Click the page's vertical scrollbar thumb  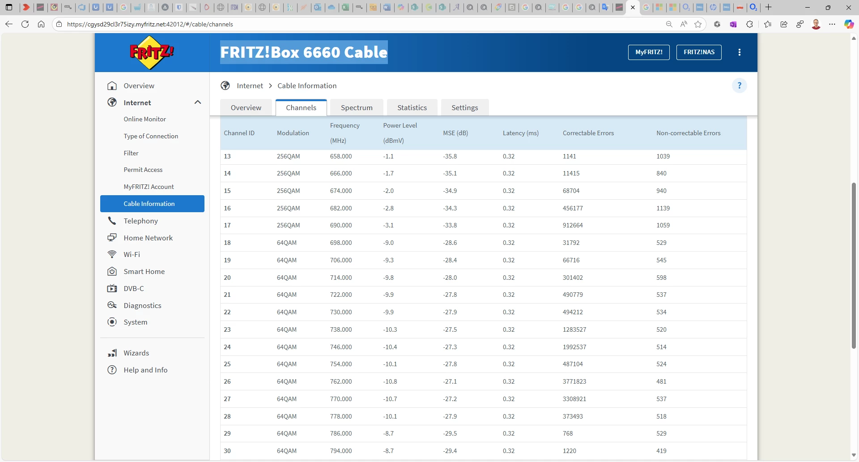click(x=854, y=265)
